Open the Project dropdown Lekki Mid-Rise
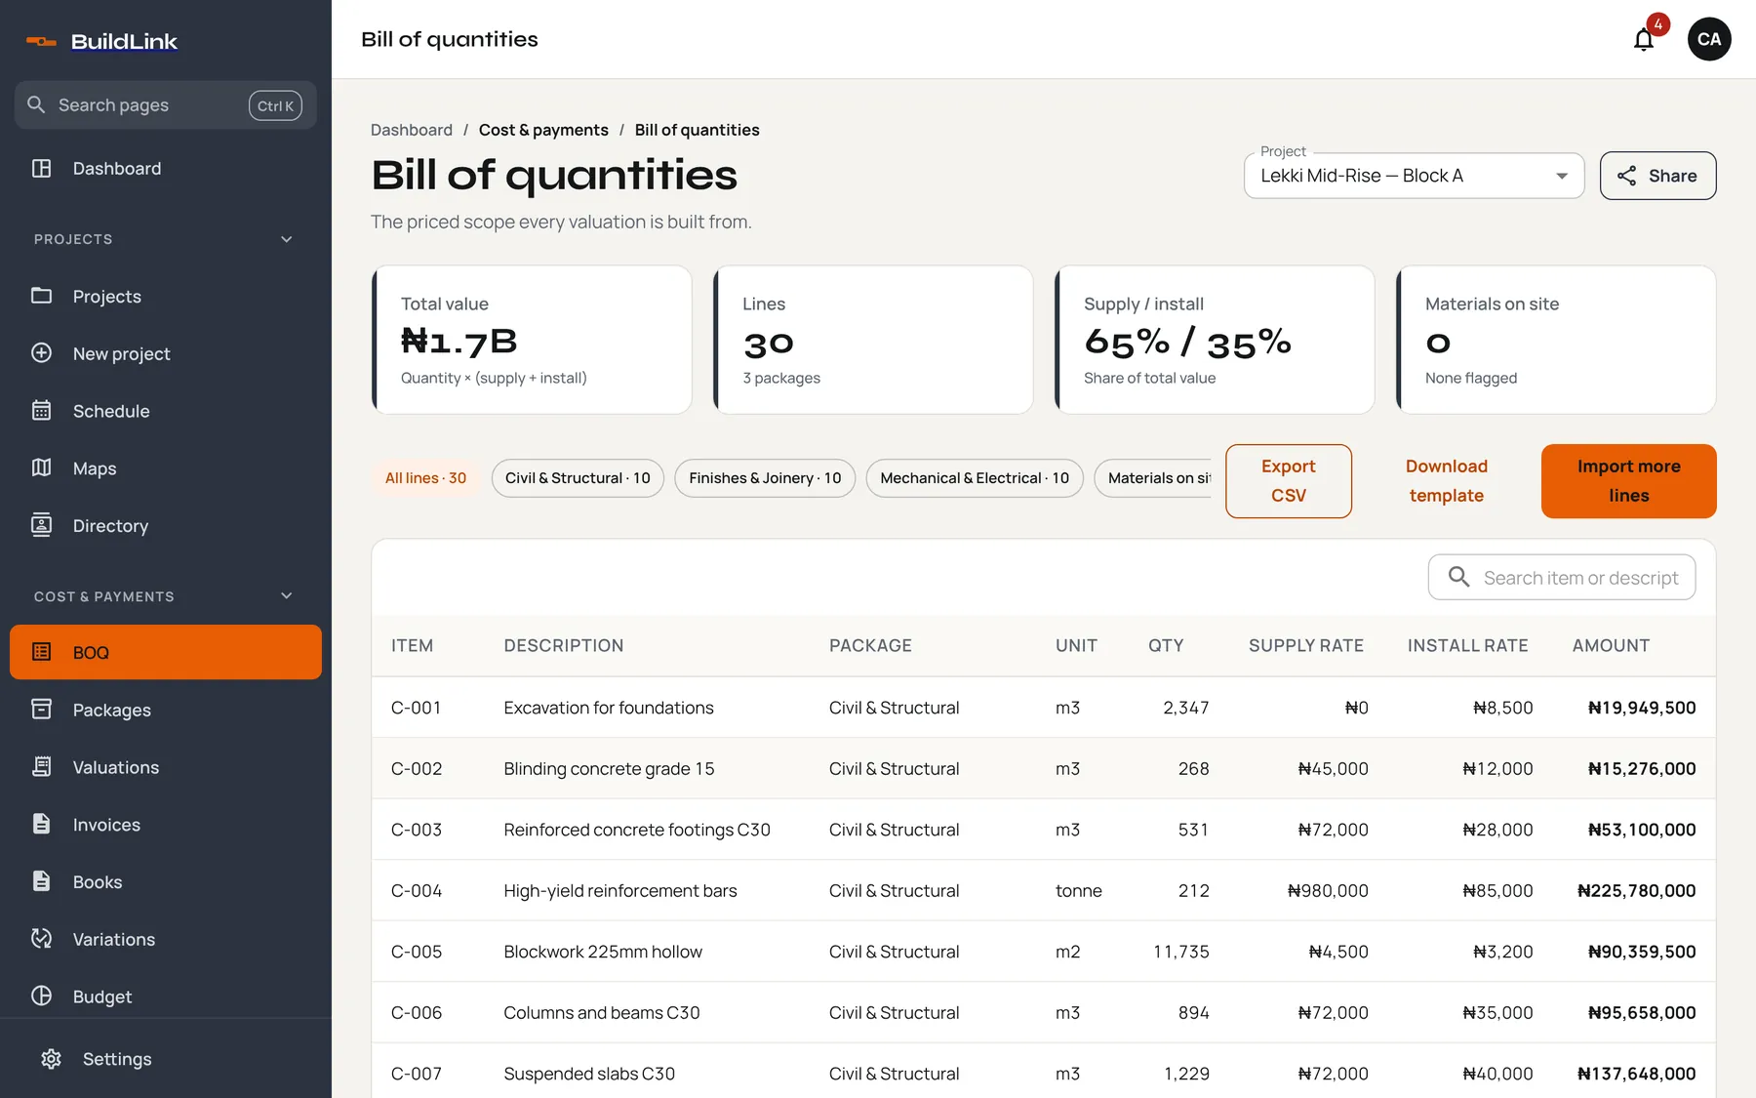This screenshot has height=1098, width=1756. tap(1414, 176)
